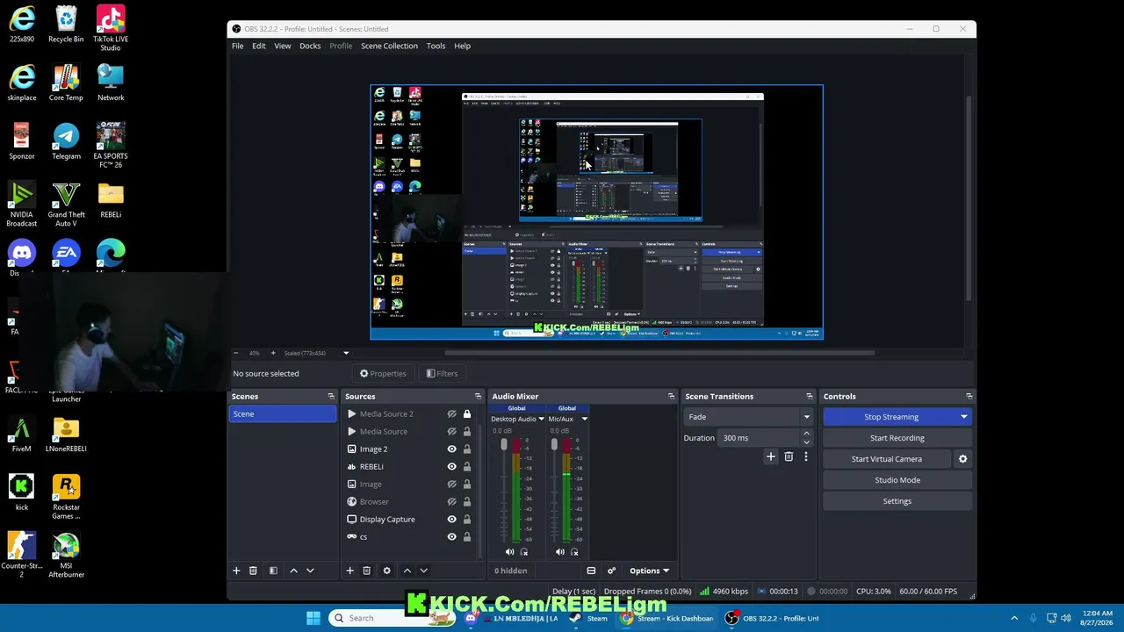1124x632 pixels.
Task: Mute Mic/Aux using its speaker icon
Action: 560,552
